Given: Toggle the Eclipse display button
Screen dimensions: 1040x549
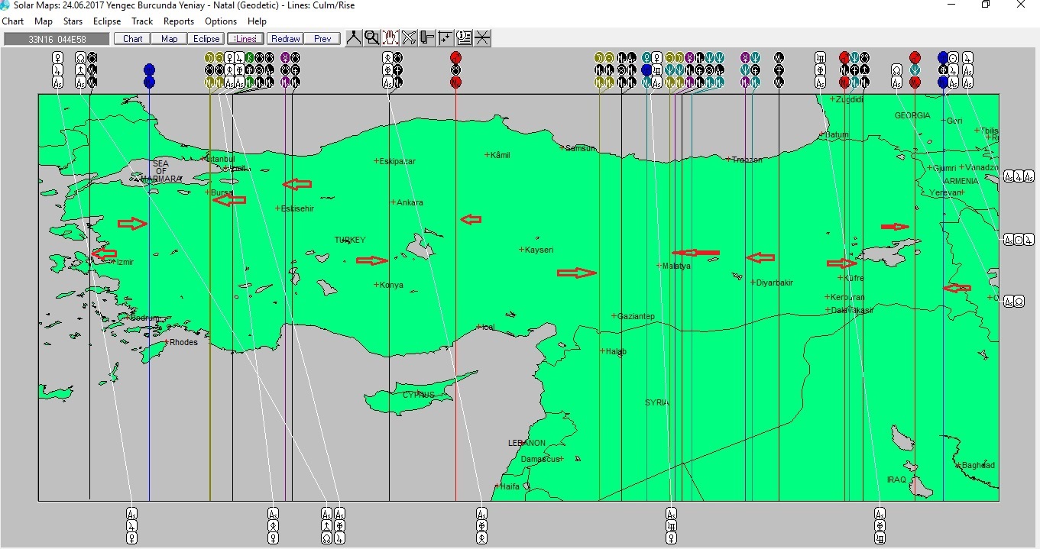Looking at the screenshot, I should pos(206,38).
